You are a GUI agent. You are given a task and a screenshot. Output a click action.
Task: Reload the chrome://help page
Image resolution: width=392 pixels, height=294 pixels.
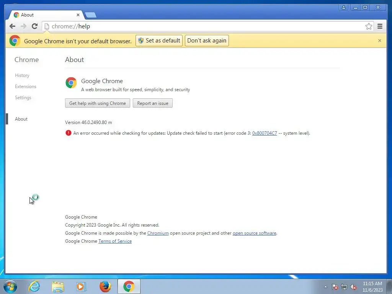(35, 26)
